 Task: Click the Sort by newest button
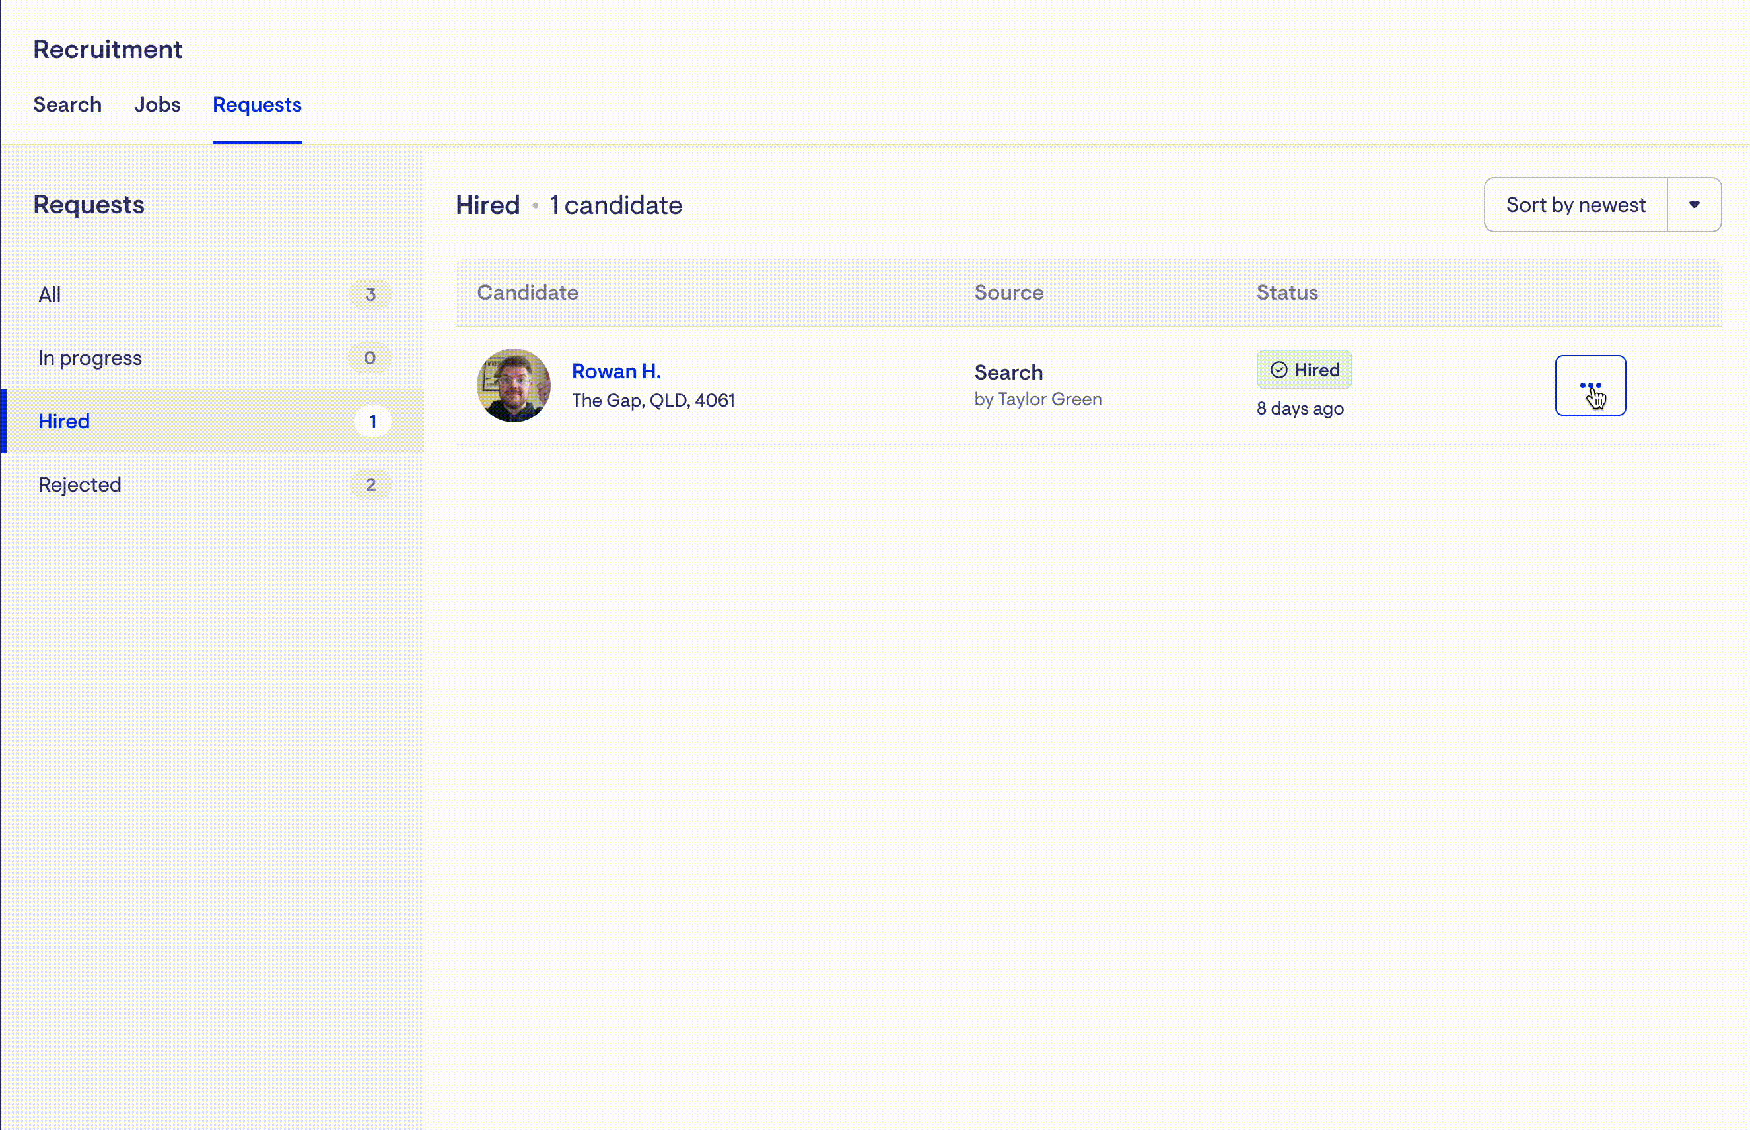click(x=1575, y=205)
